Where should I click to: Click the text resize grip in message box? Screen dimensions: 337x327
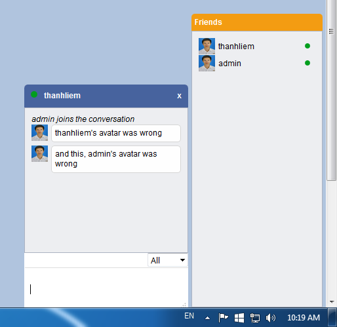(184, 305)
